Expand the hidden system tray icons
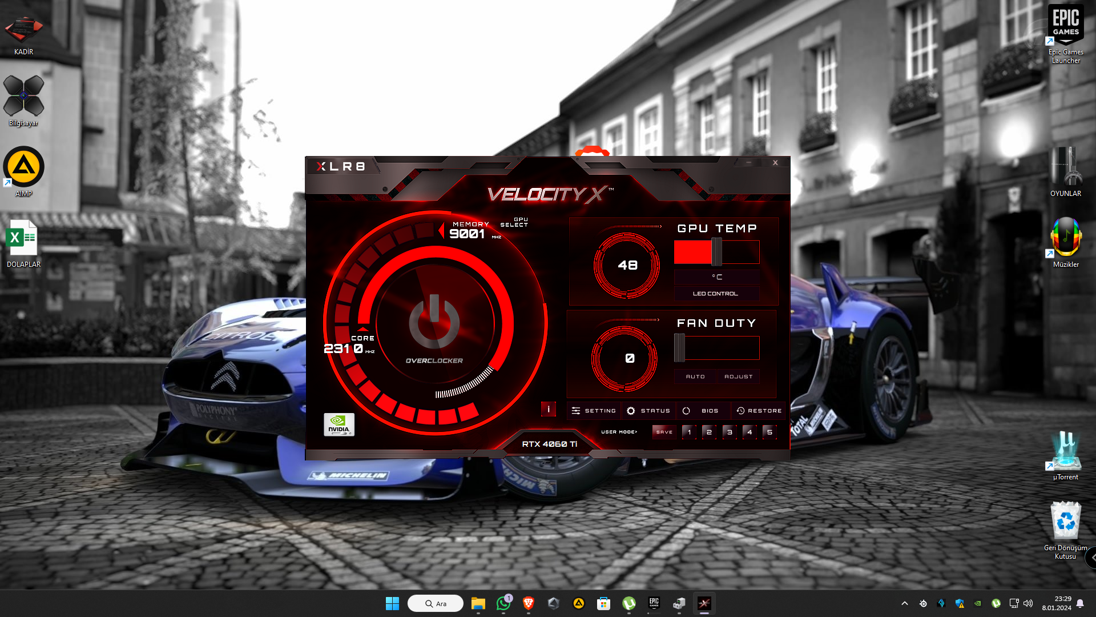1096x617 pixels. (x=905, y=603)
